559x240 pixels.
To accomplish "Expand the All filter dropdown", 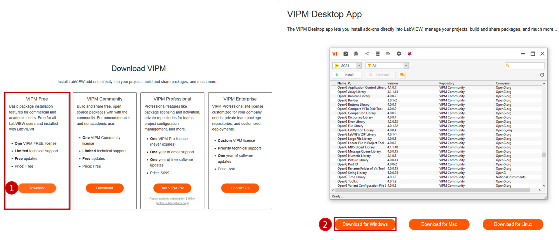I will tap(406, 66).
